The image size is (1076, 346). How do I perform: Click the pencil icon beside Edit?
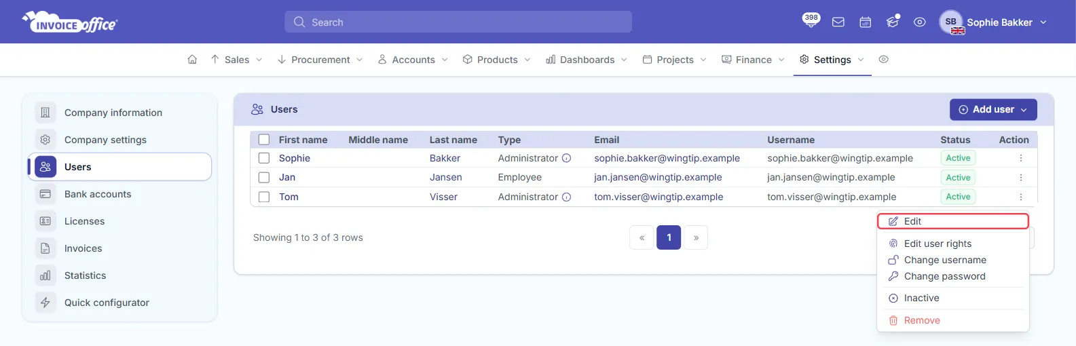[893, 221]
